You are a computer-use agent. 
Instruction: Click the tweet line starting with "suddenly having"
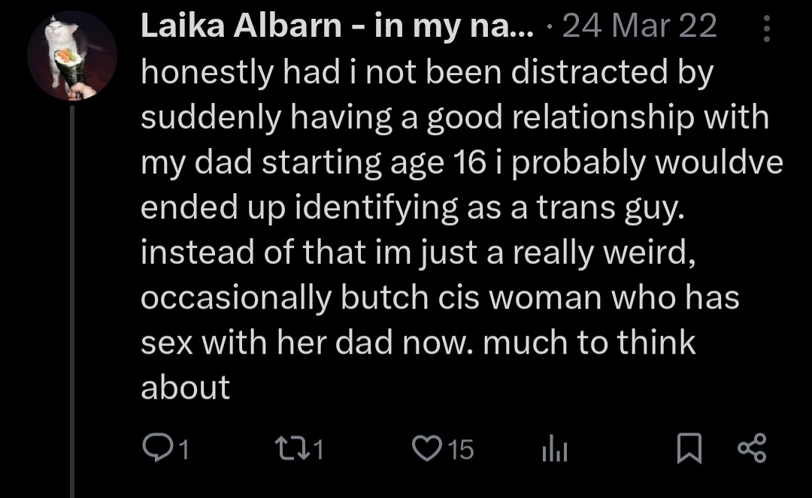coord(455,118)
